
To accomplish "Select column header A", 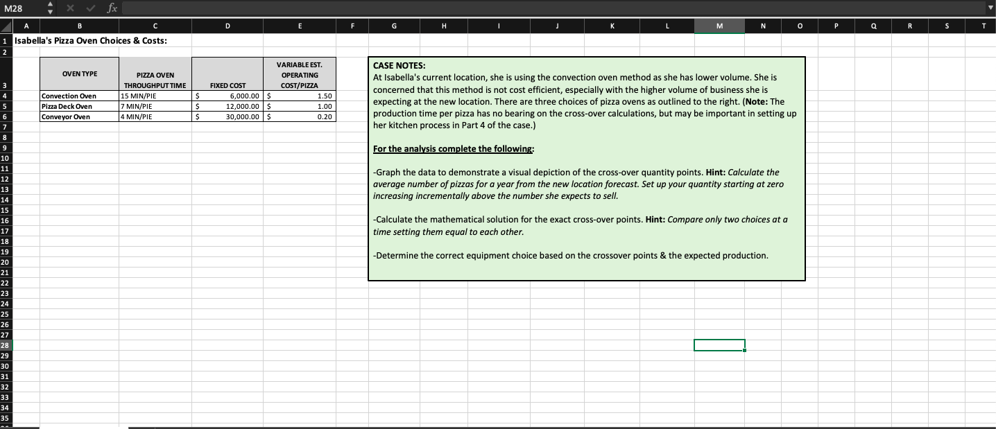I will [x=26, y=28].
